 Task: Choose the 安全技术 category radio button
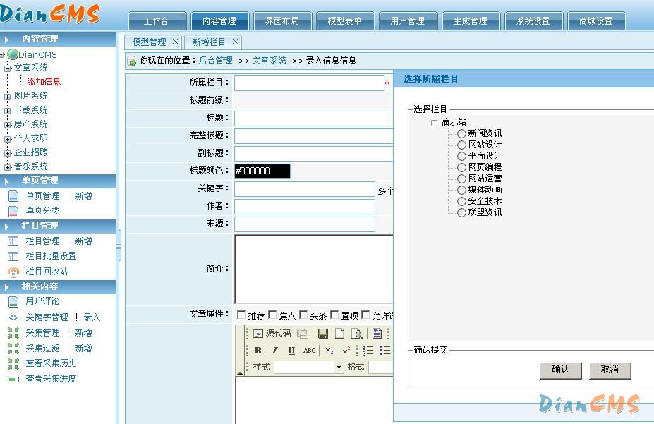coord(461,201)
